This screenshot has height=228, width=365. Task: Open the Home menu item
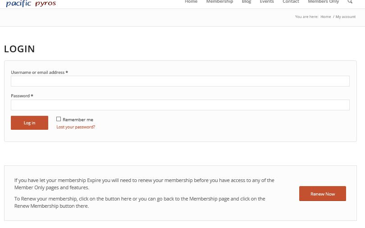(191, 2)
